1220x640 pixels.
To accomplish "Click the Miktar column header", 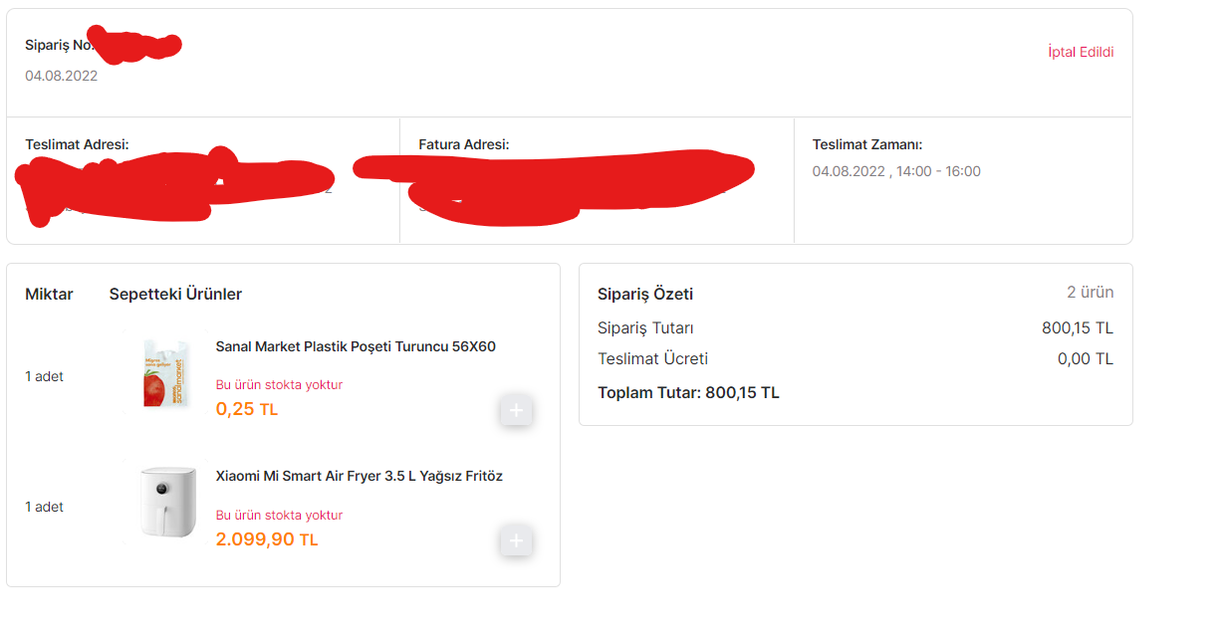I will tap(49, 294).
